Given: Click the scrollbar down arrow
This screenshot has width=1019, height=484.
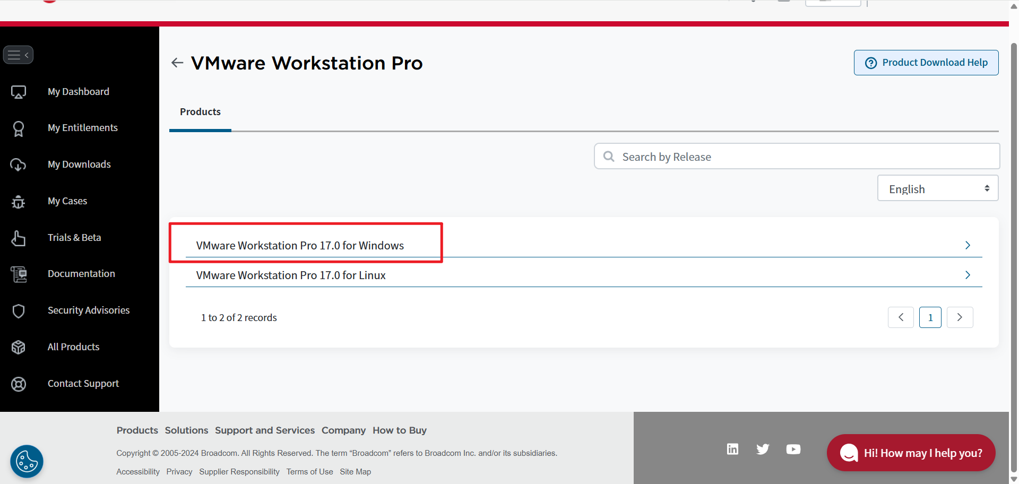Looking at the screenshot, I should [x=1014, y=479].
